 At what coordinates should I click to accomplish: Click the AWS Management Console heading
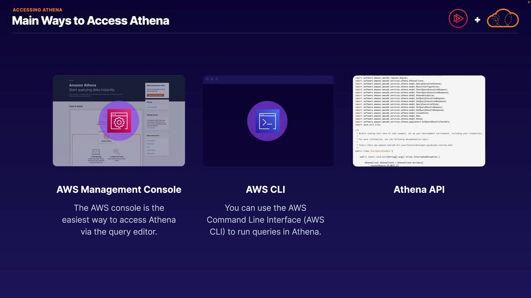pos(119,190)
